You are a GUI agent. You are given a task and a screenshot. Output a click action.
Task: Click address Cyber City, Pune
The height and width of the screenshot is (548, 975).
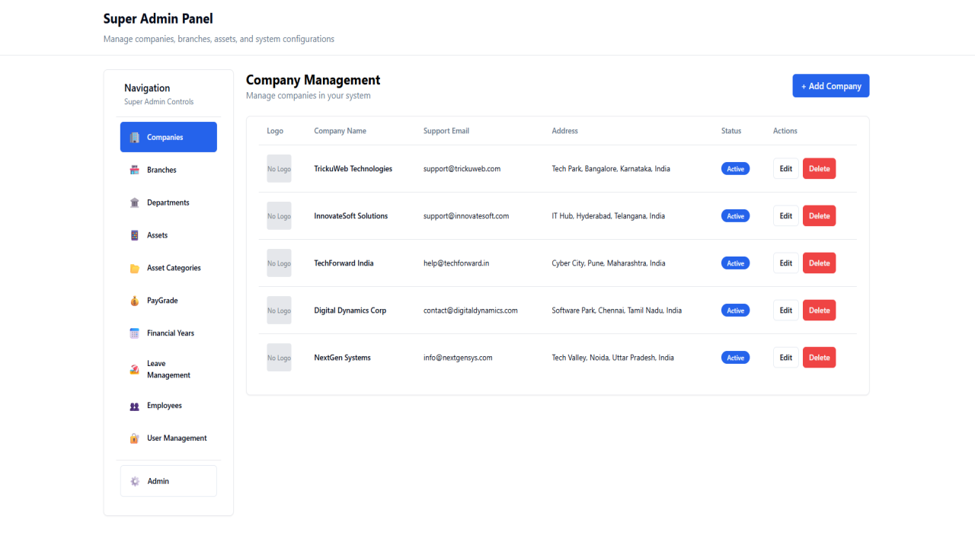pos(609,263)
